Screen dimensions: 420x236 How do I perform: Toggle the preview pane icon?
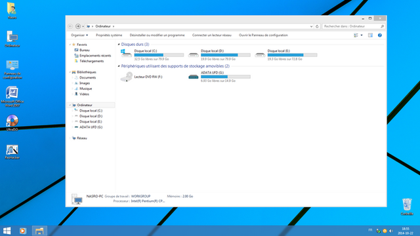pos(370,35)
